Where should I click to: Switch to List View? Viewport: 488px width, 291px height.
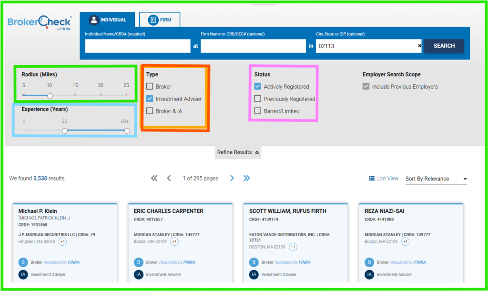384,179
